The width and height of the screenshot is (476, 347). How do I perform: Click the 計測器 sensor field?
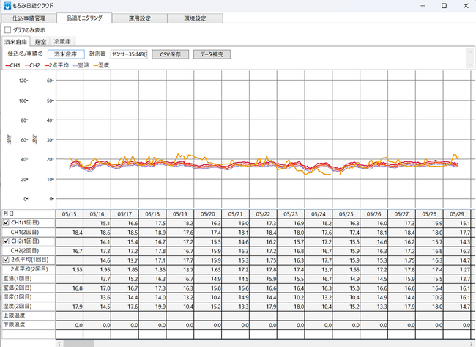tap(129, 55)
